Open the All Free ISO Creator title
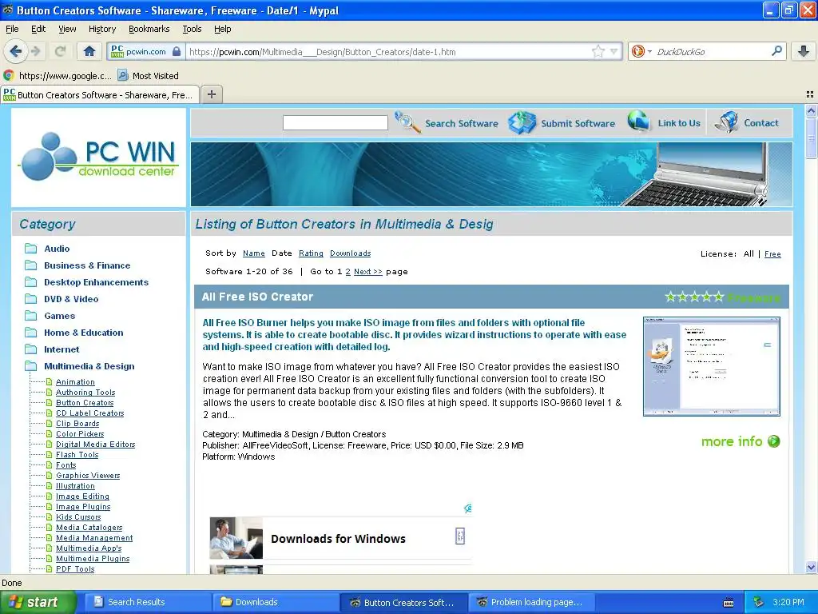 click(257, 297)
